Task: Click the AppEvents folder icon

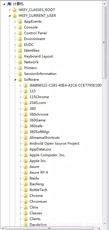Action: pos(20,21)
